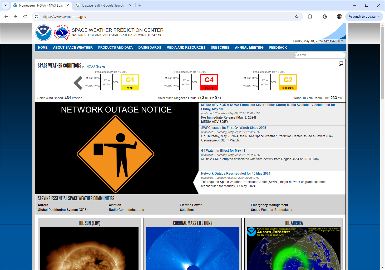Reload the page
The image size is (385, 270).
click(x=25, y=17)
